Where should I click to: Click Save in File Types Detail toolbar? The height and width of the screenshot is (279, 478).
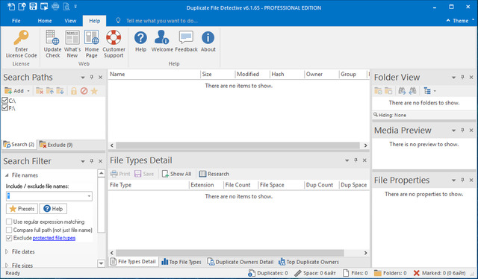point(144,174)
